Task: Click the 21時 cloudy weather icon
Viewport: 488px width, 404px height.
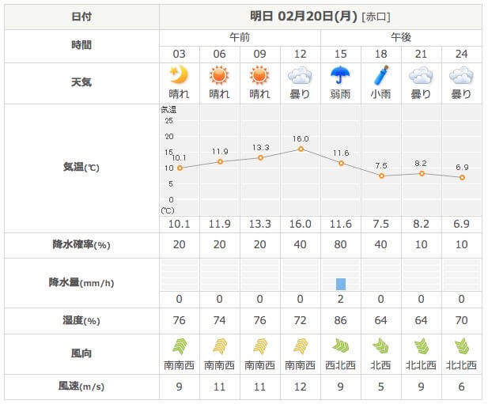Action: pyautogui.click(x=422, y=76)
